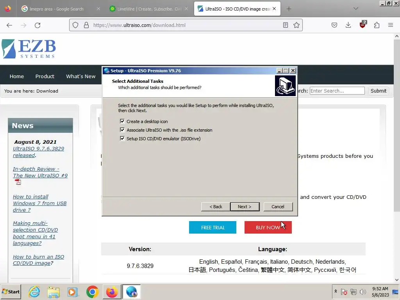Viewport: 400px width, 300px height.
Task: Open the list all tabs dropdown
Action: (355, 9)
